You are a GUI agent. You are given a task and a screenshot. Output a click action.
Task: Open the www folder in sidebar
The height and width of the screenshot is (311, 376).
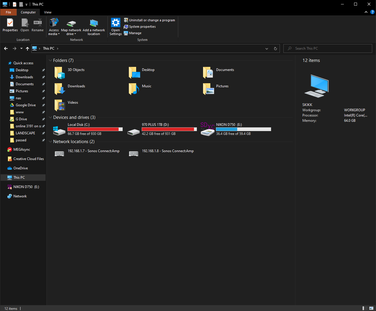click(x=20, y=112)
